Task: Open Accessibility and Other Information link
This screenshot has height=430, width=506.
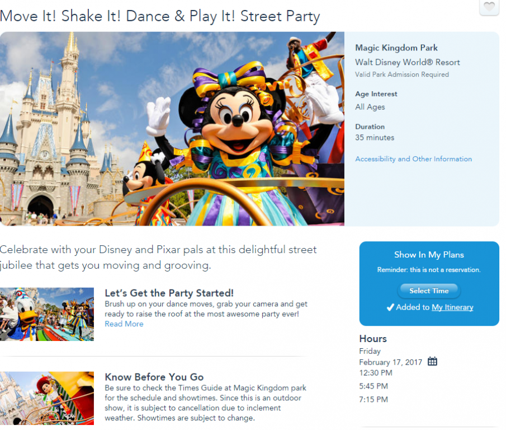Action: [x=413, y=159]
